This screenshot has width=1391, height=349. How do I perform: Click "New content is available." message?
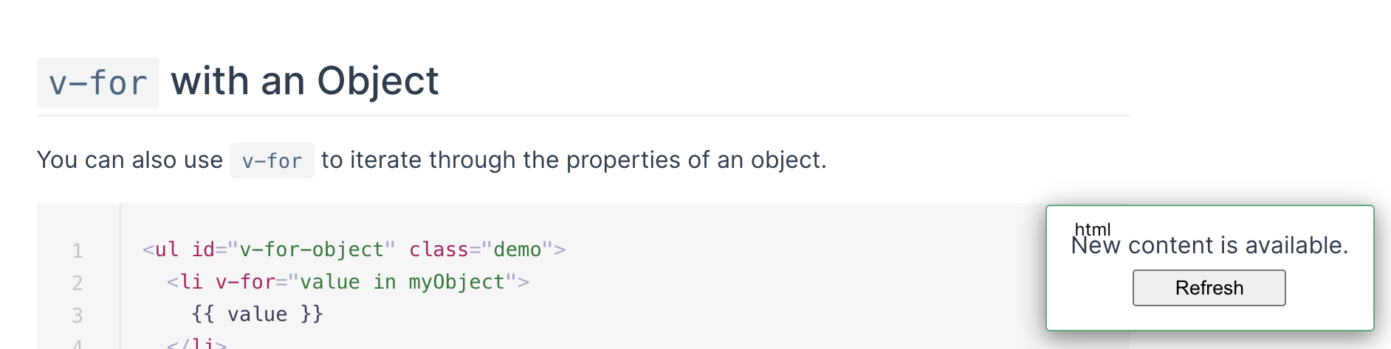tap(1209, 245)
